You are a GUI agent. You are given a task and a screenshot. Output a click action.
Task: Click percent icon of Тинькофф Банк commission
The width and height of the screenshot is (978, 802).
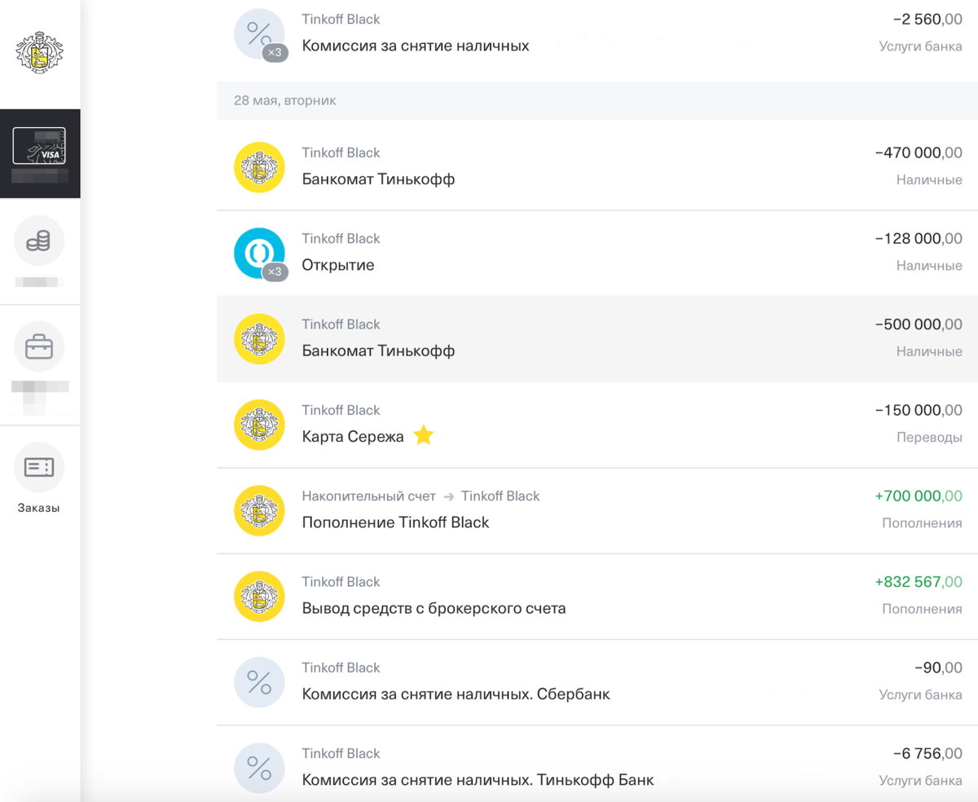tap(259, 768)
